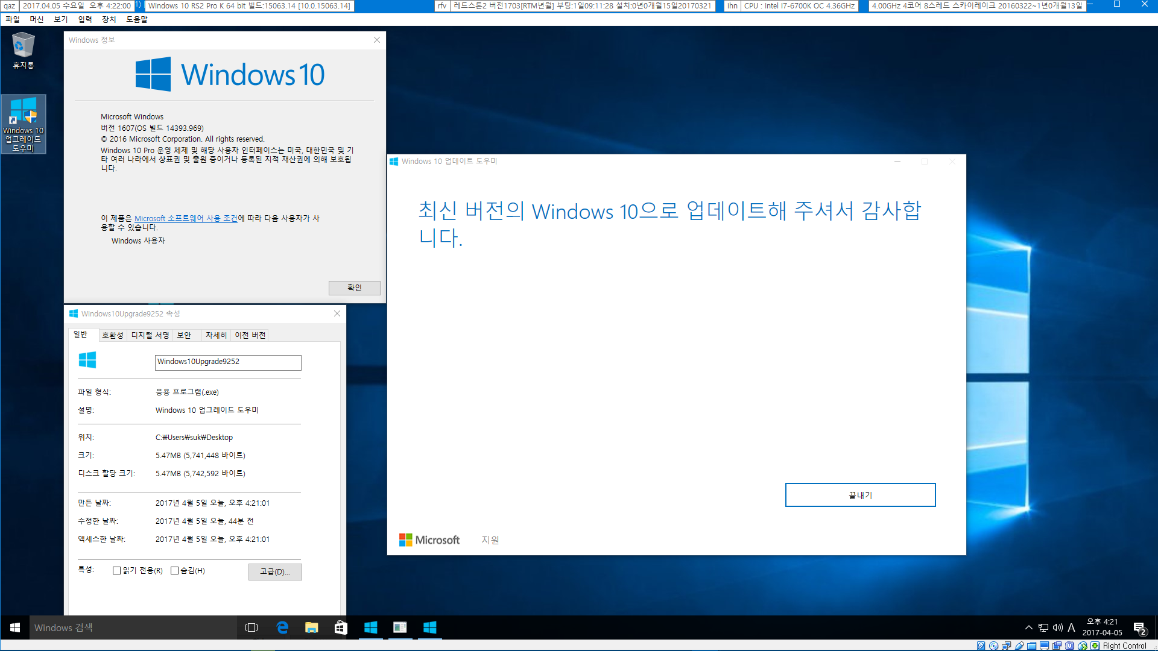Click VirtualBox video capture status icon
Screen dimensions: 1158x651
(1057, 646)
